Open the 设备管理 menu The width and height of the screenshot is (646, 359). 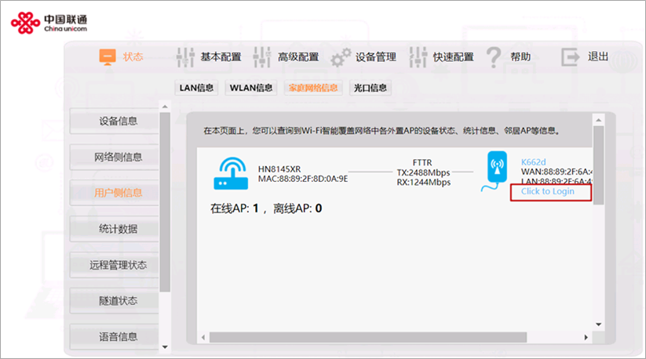pos(376,56)
